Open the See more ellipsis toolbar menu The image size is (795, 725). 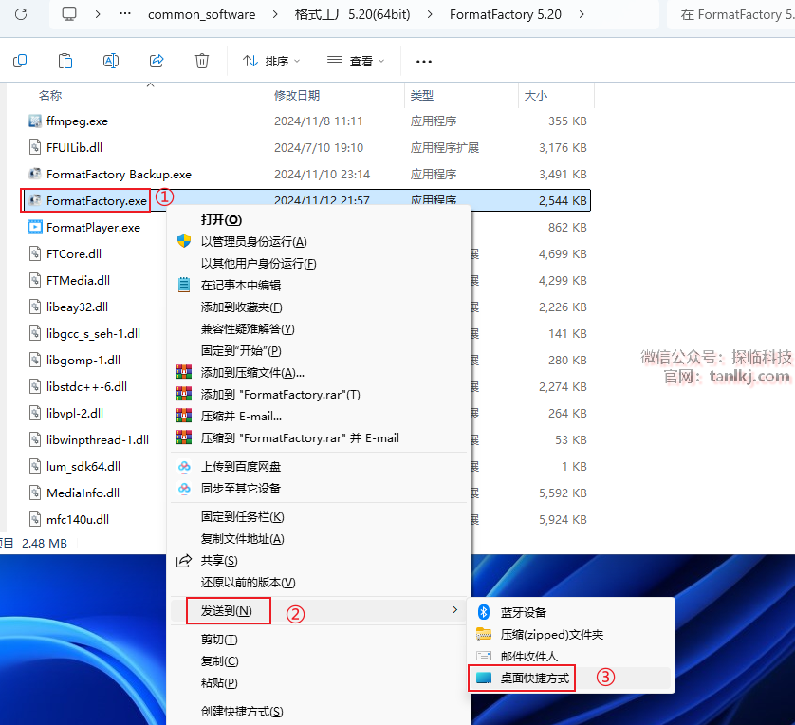(x=424, y=62)
